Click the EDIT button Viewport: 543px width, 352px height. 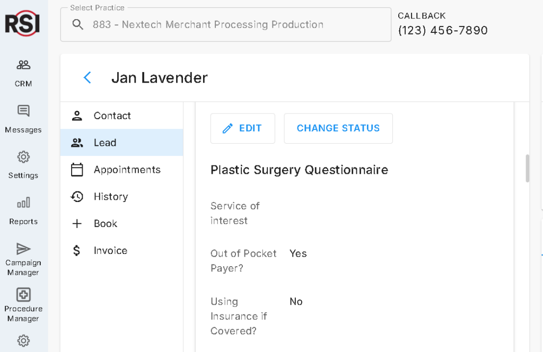(x=243, y=128)
